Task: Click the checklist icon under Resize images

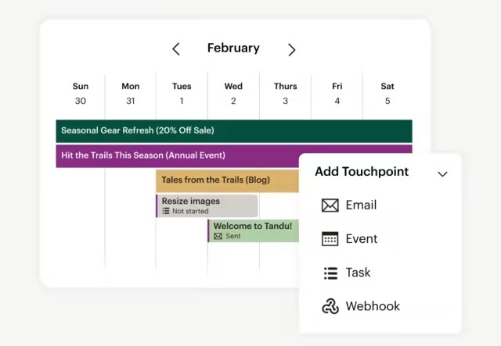Action: click(166, 211)
